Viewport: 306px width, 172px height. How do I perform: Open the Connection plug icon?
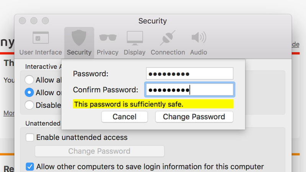(x=168, y=38)
